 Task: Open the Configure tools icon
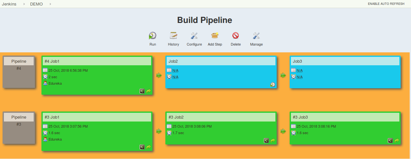[x=194, y=36]
